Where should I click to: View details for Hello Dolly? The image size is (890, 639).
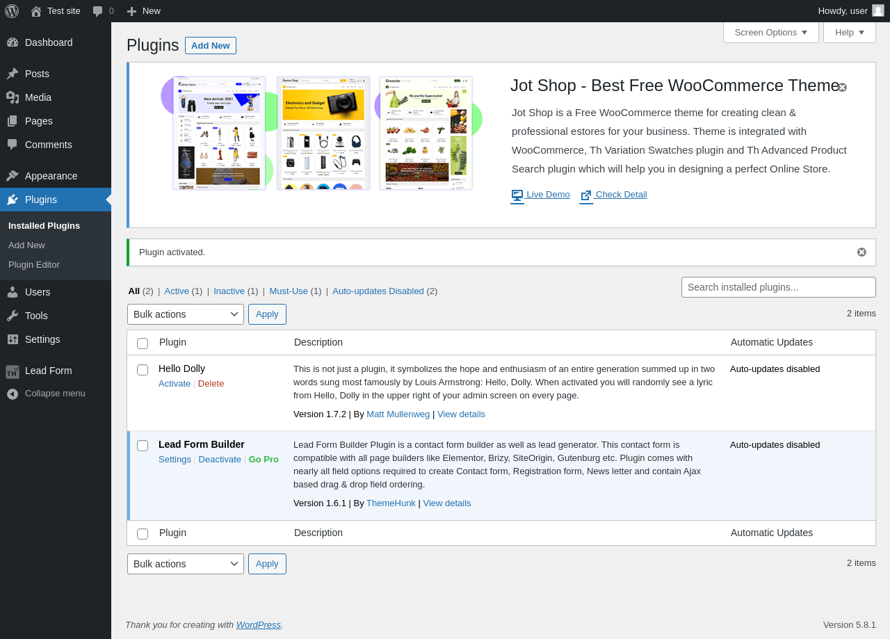tap(461, 414)
